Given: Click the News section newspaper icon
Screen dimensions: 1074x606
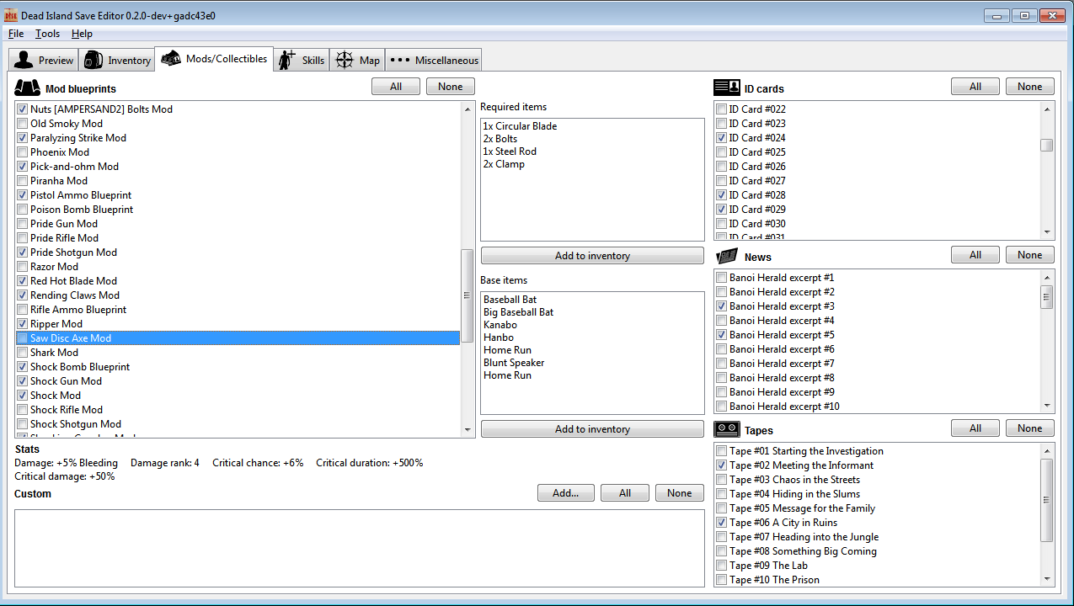Looking at the screenshot, I should tap(726, 256).
